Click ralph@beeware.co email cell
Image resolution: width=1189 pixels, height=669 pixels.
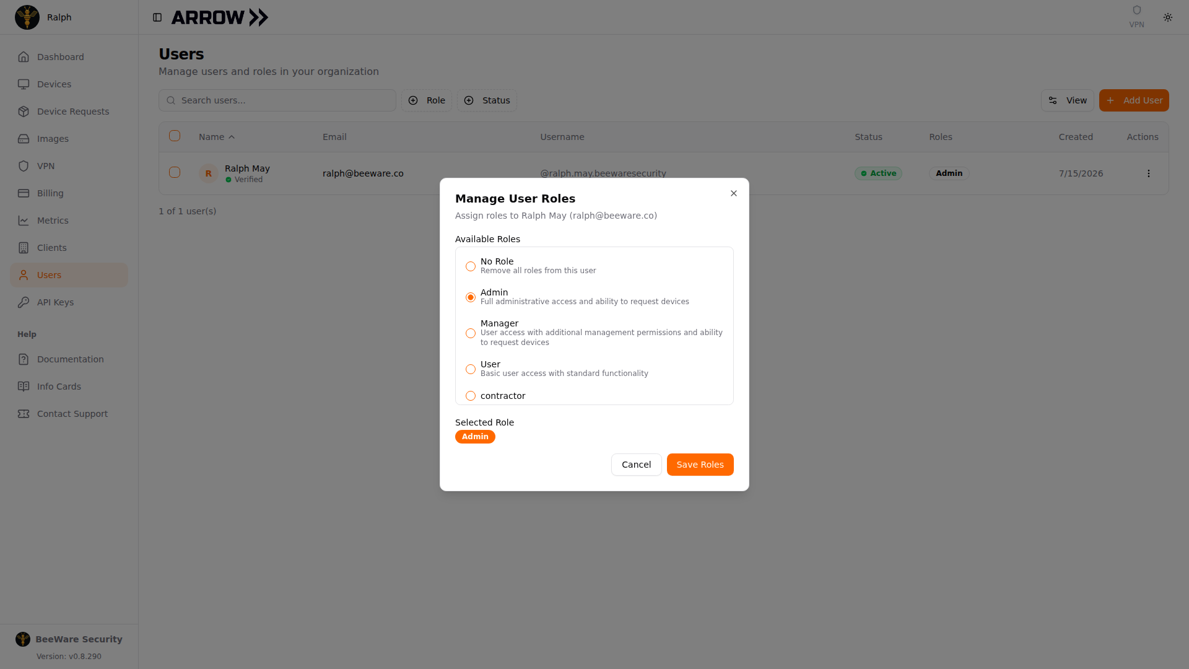pos(363,173)
